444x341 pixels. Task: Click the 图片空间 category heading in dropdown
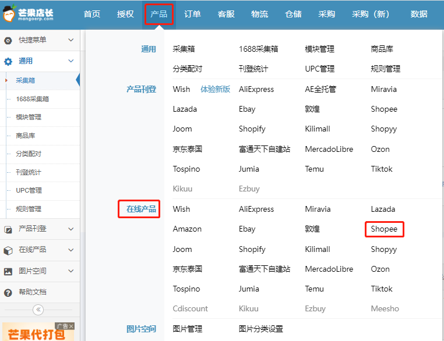[141, 329]
